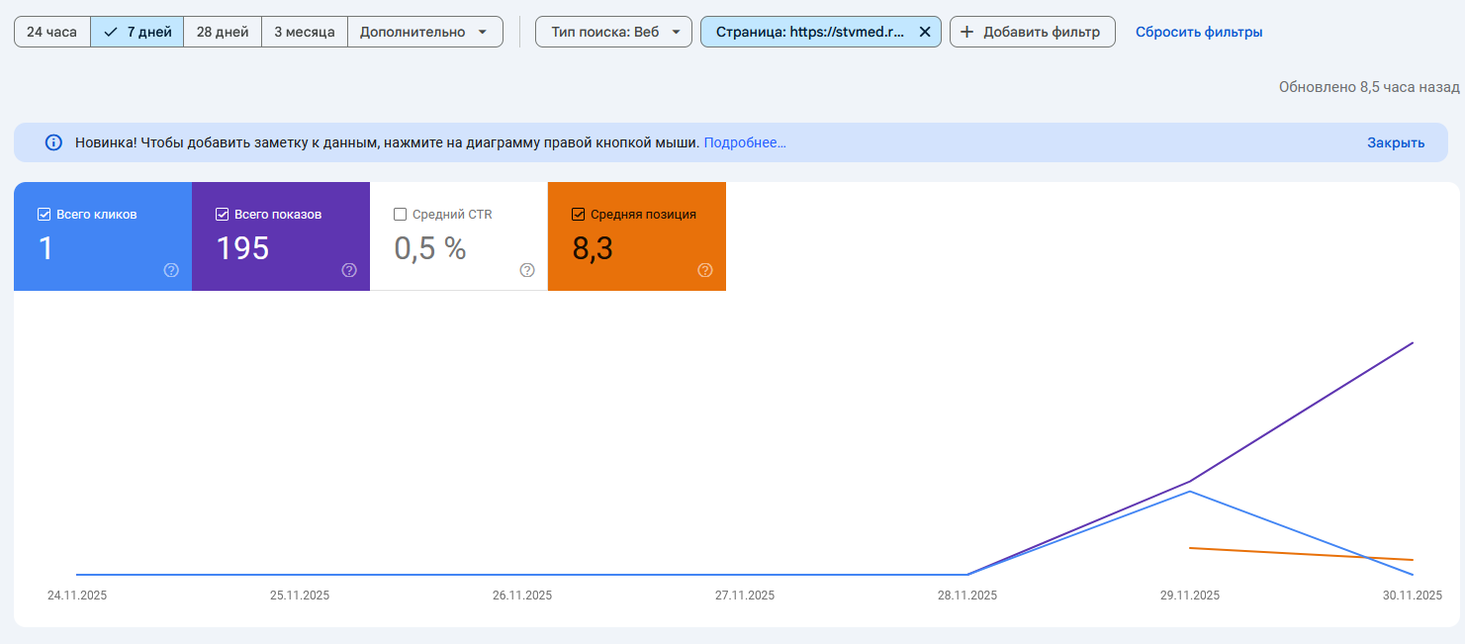Click help icon on Всего кликов card

171,270
